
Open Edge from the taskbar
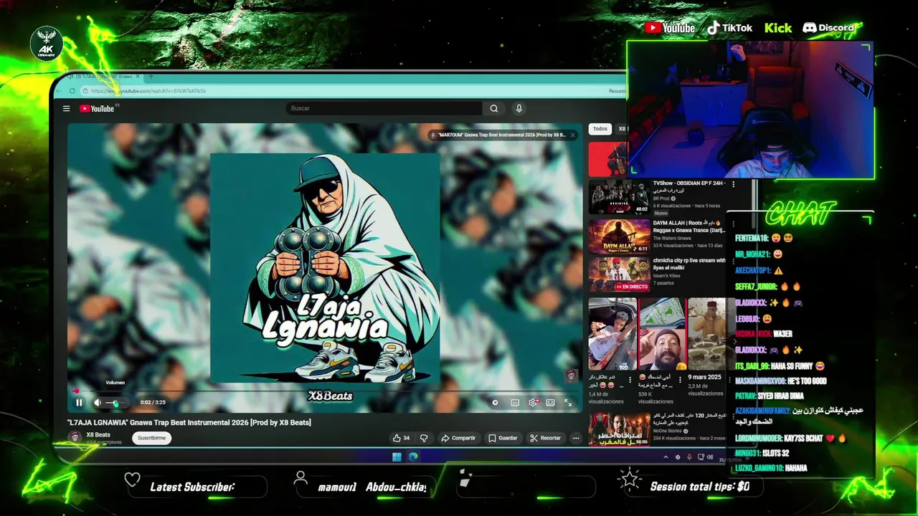(413, 457)
